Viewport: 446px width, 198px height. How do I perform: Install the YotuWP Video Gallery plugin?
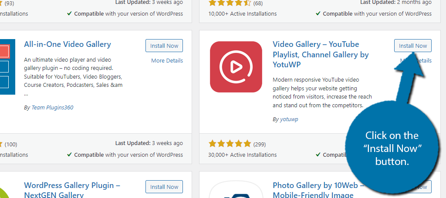pos(413,46)
